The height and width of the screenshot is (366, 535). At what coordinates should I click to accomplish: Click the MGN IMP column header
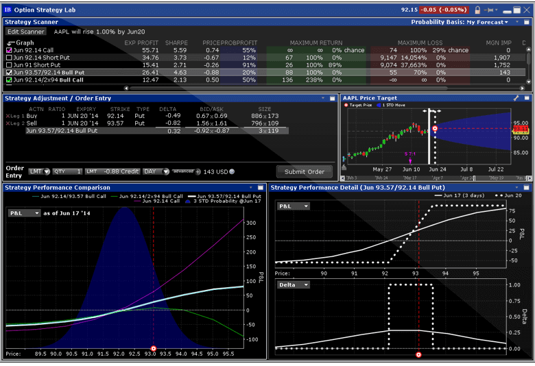coord(499,43)
